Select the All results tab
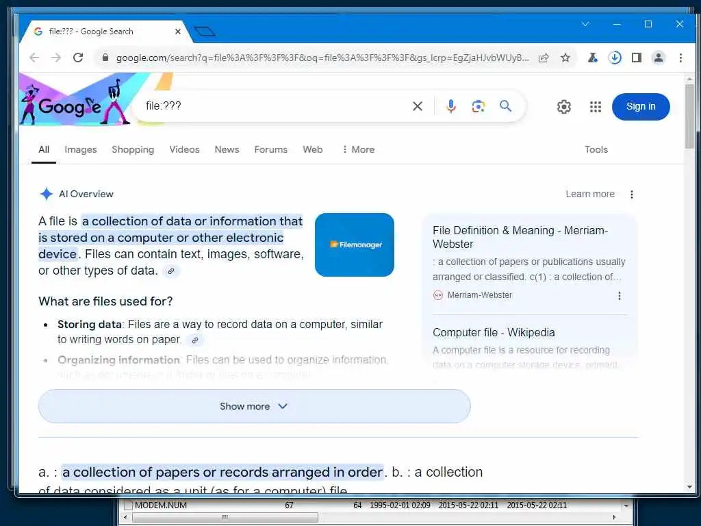The image size is (701, 526). click(44, 149)
